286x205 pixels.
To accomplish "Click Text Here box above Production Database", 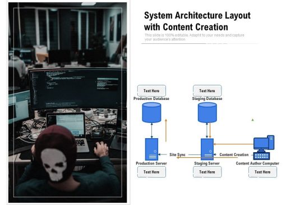I will tap(151, 90).
